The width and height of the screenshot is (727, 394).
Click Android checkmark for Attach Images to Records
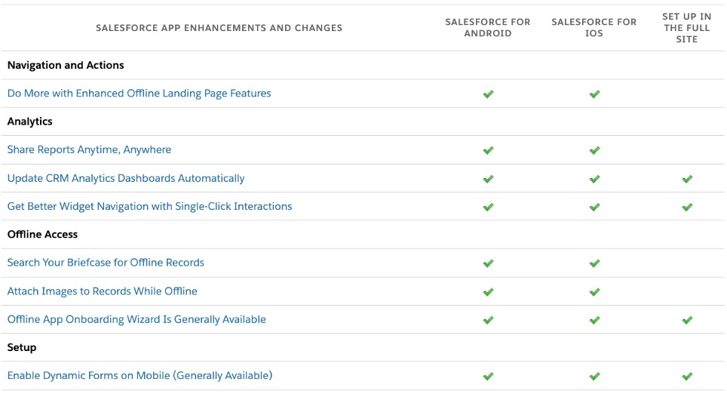click(x=488, y=292)
